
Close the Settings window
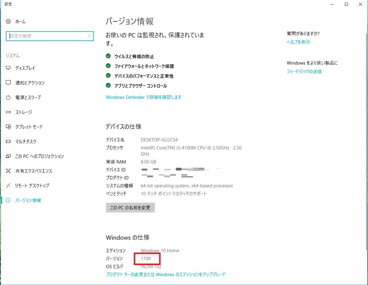pyautogui.click(x=360, y=4)
